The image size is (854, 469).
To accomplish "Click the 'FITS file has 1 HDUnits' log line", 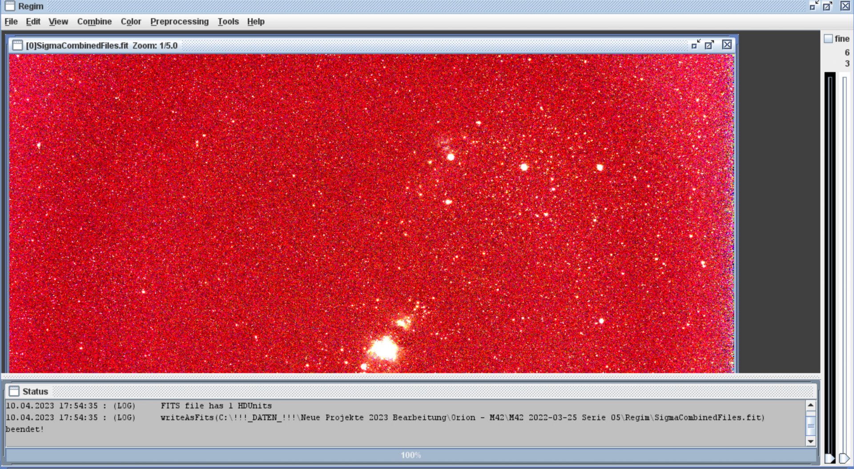I will pos(216,405).
